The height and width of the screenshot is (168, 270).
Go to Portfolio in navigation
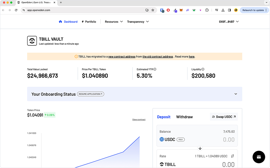pyautogui.click(x=89, y=21)
